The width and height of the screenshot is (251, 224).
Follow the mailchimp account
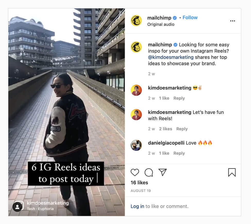[x=190, y=17]
